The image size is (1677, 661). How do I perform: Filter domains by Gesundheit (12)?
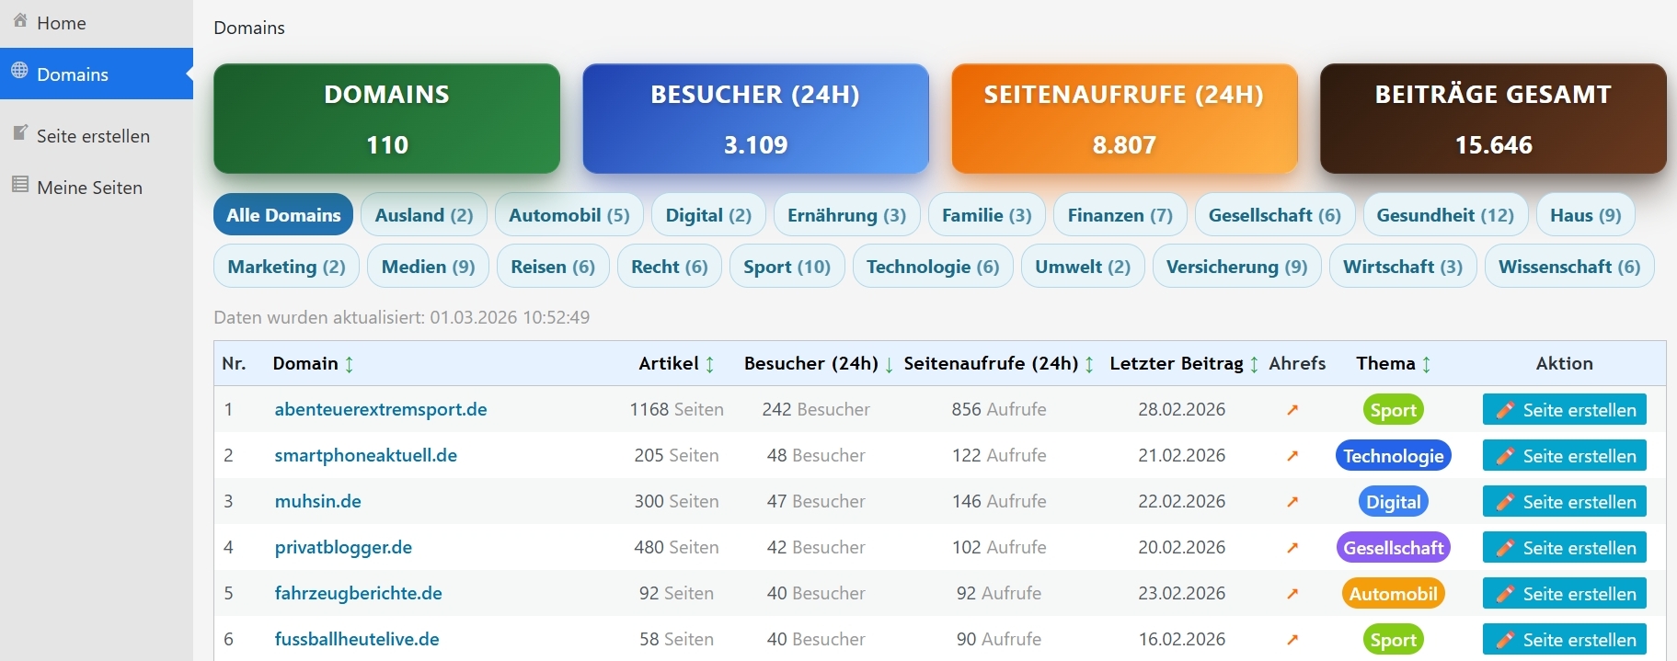click(1445, 215)
